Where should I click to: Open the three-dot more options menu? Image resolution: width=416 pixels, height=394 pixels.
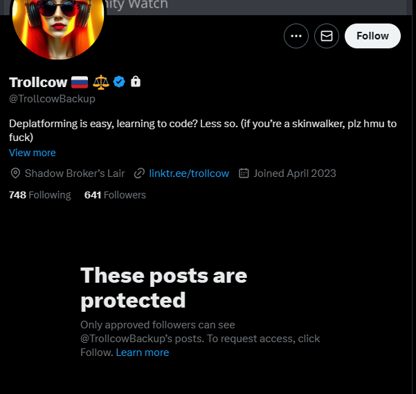click(296, 36)
